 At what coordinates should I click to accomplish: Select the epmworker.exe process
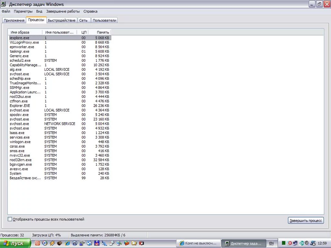coord(60,47)
